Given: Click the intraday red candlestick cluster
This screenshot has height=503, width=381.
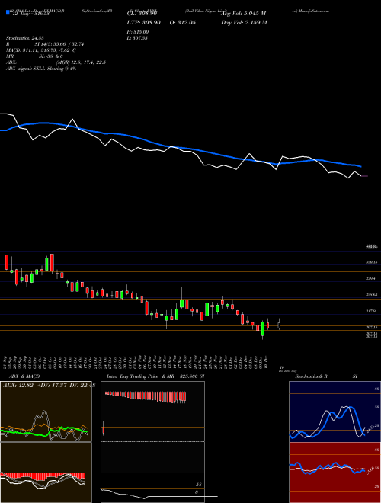Looking at the screenshot, I should click(x=146, y=396).
